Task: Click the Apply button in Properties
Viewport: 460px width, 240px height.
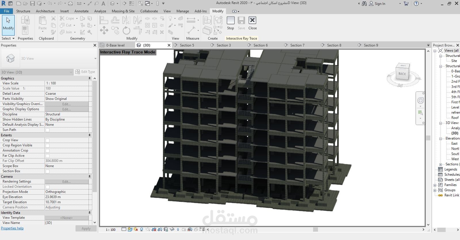Action: pos(86,229)
